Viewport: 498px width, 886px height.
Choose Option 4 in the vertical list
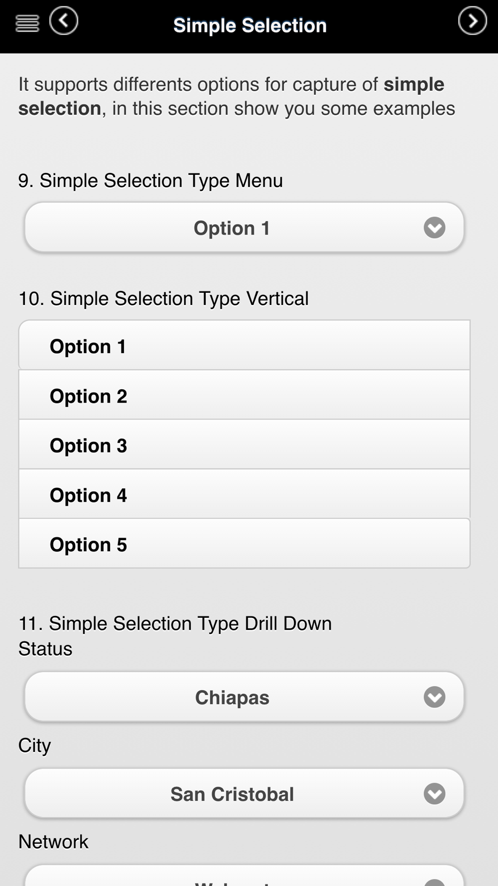coord(245,494)
